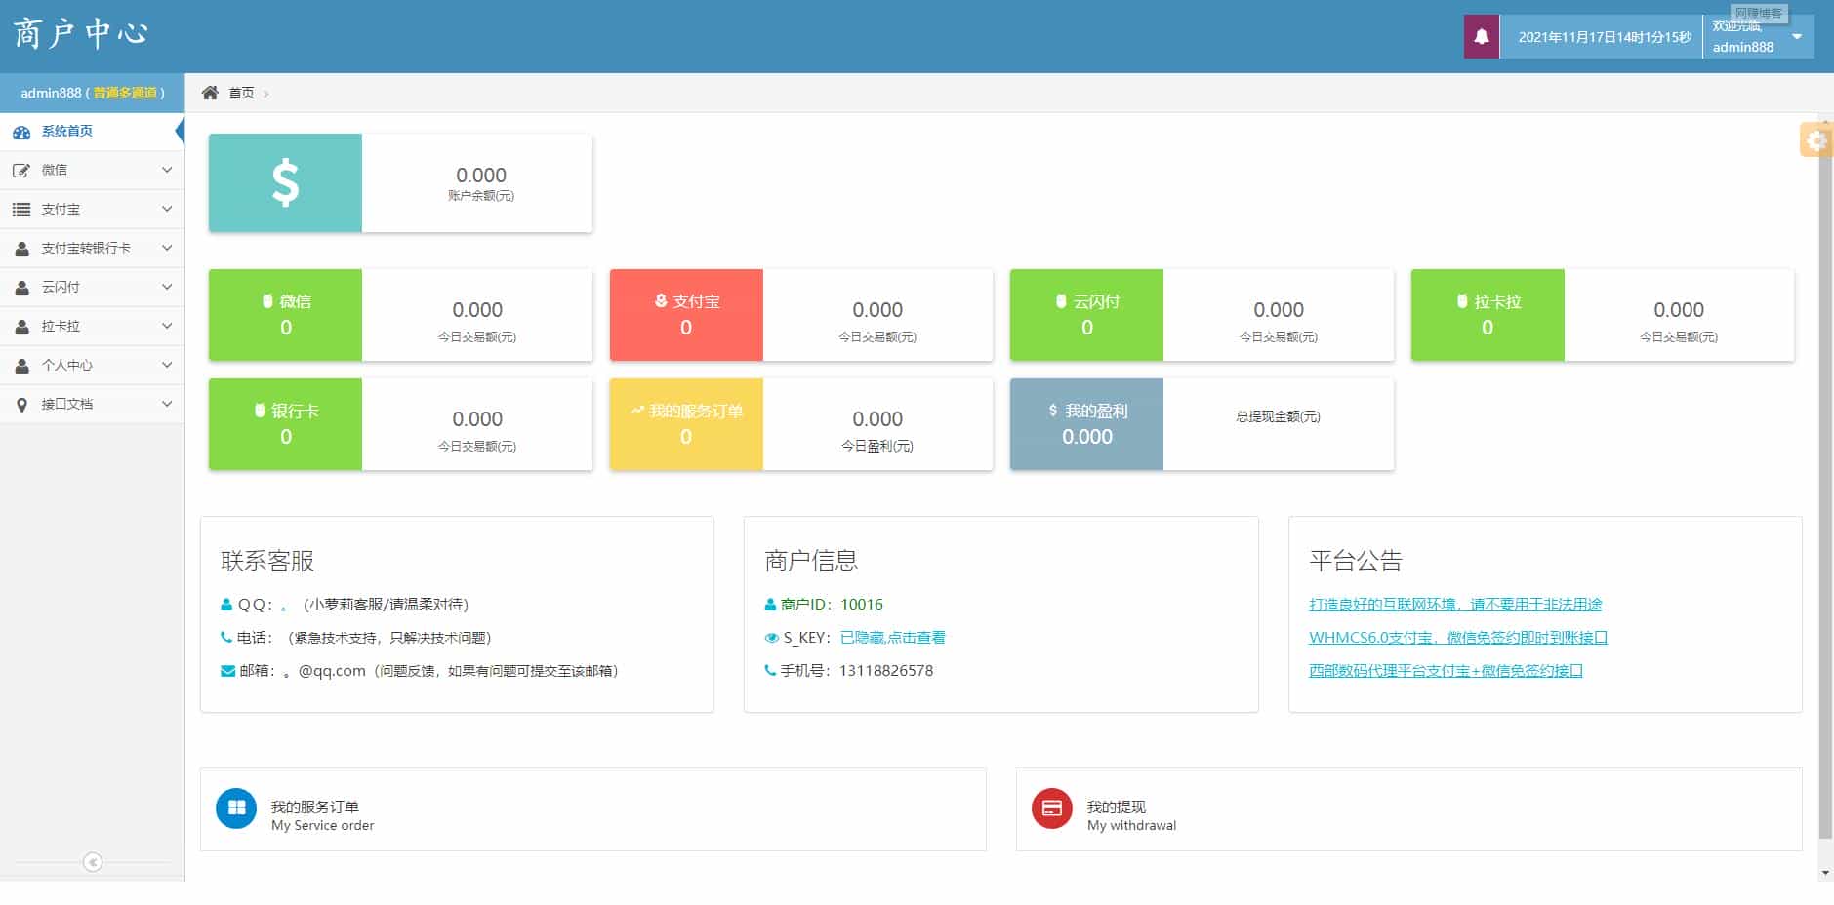Screen dimensions: 1834x905
Task: Click the green 拉卡拉 stat tile
Action: pos(1488,315)
